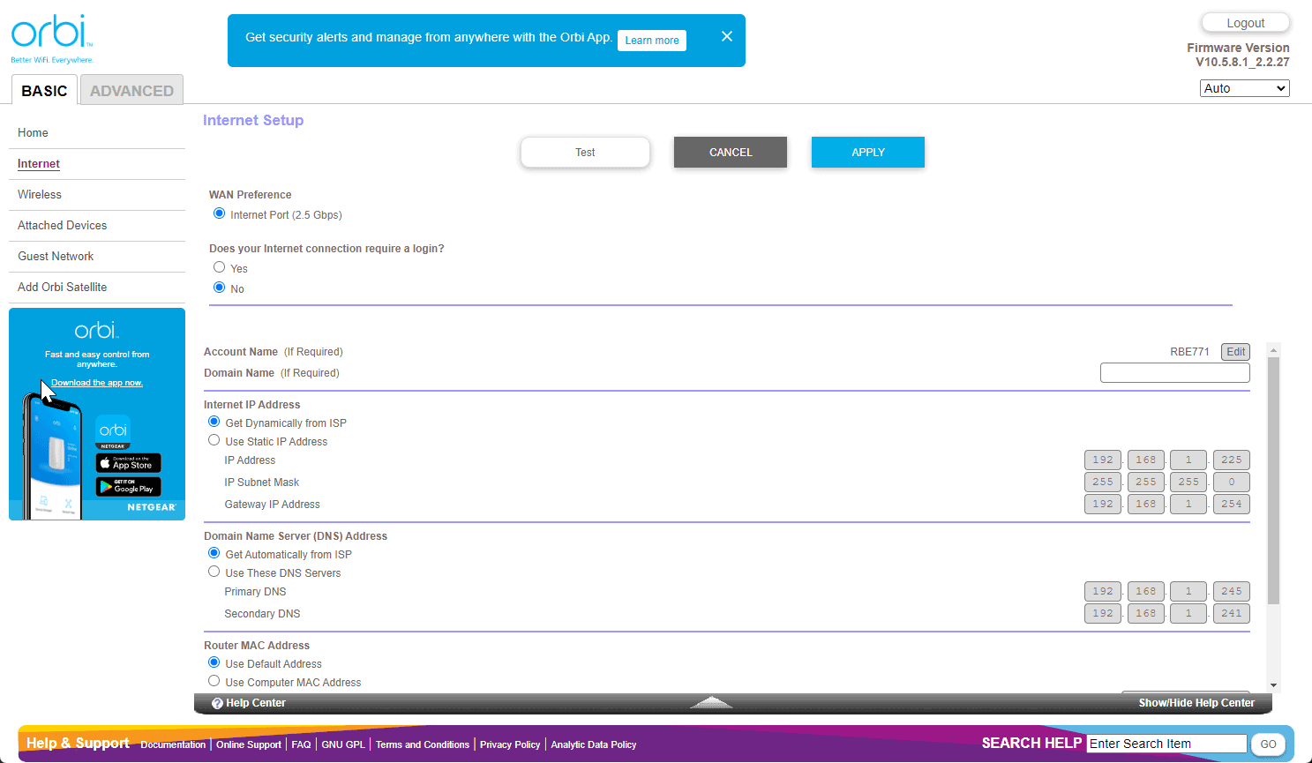This screenshot has height=763, width=1312.
Task: Choose Use Computer MAC Address option
Action: (x=214, y=681)
